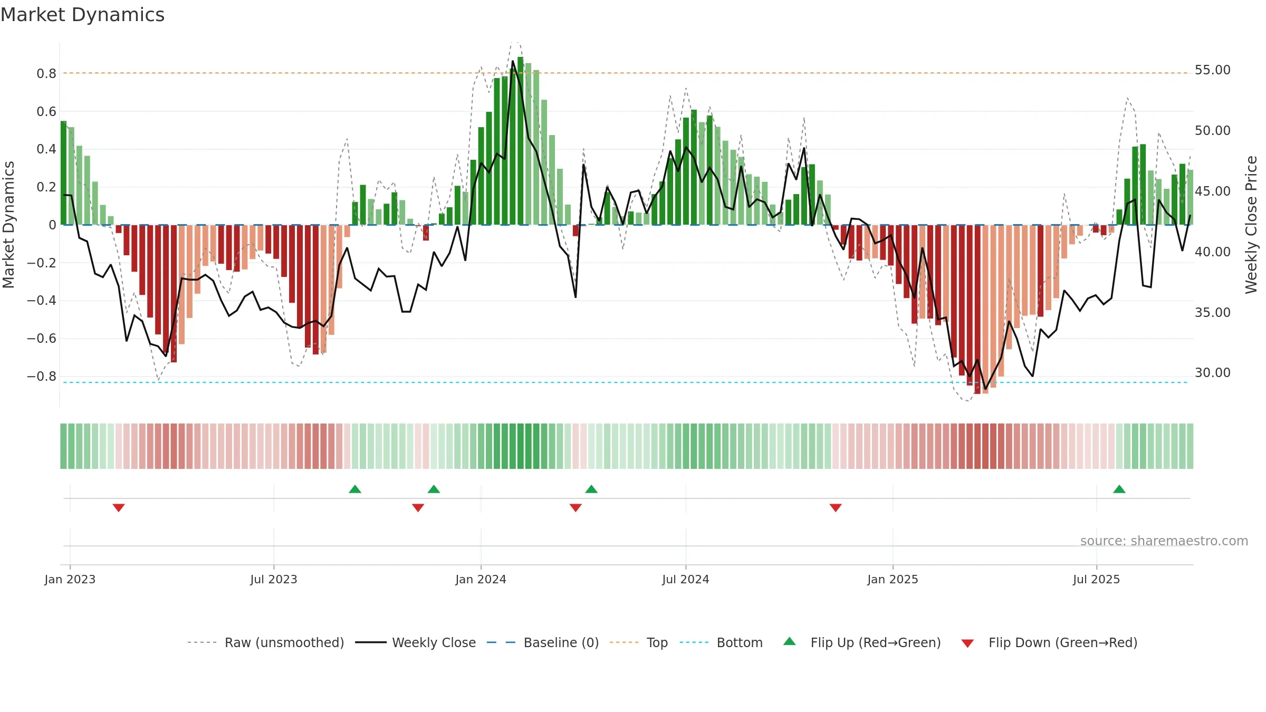Screen dimensions: 1266x712
Task: Click the −0.8 left-axis tick label
Action: coord(42,376)
